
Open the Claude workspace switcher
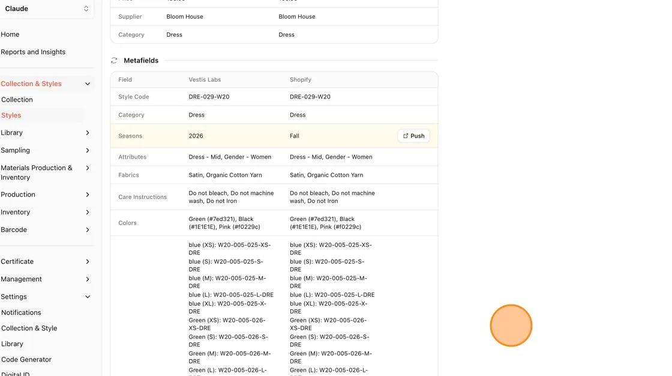pos(47,8)
